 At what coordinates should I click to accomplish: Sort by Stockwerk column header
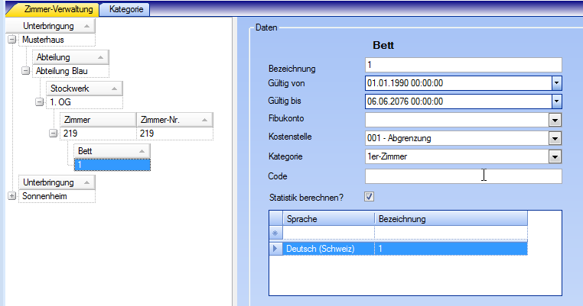(84, 89)
